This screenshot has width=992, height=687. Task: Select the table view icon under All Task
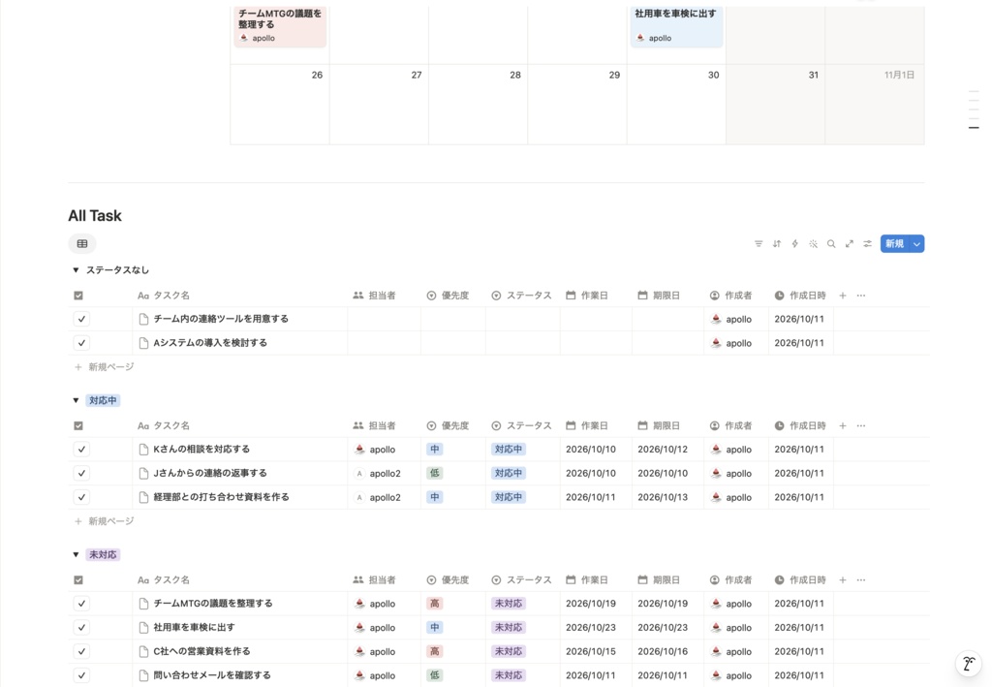click(82, 243)
